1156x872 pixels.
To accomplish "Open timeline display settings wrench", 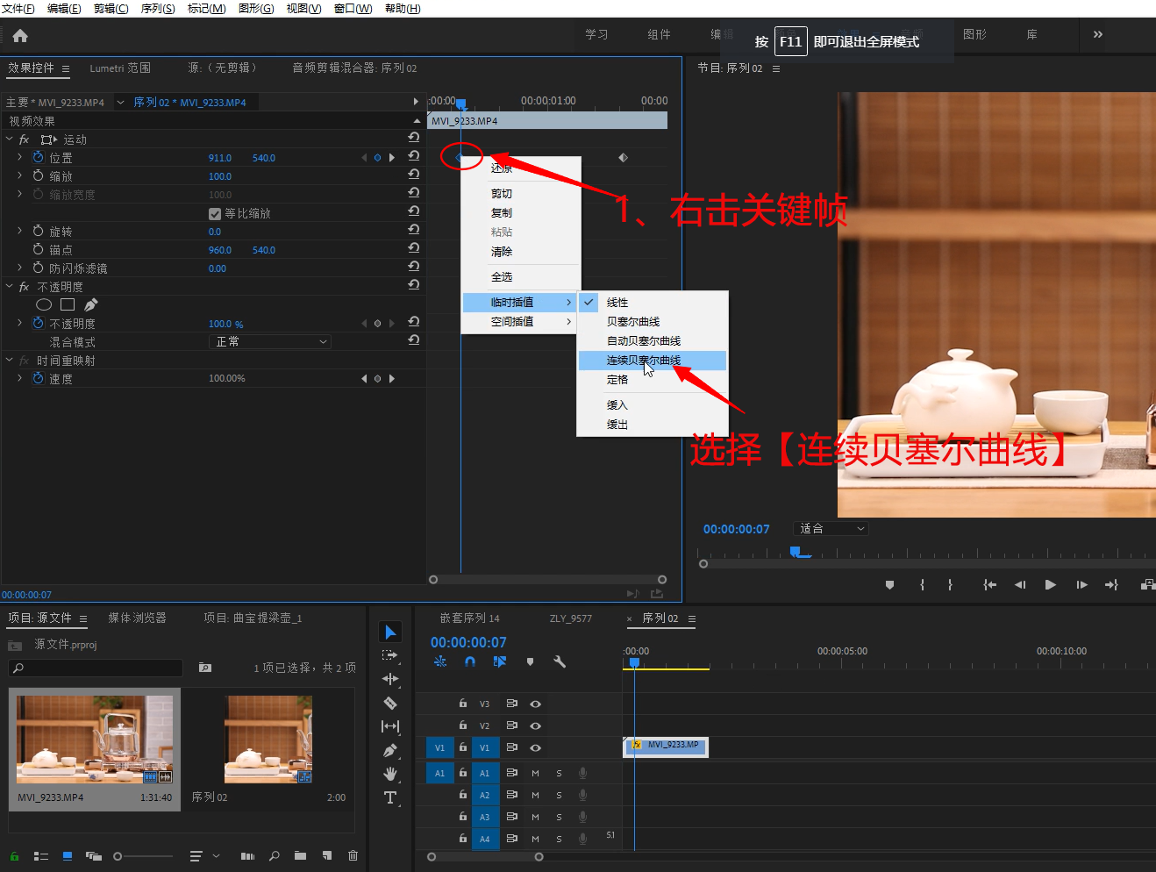I will point(560,661).
